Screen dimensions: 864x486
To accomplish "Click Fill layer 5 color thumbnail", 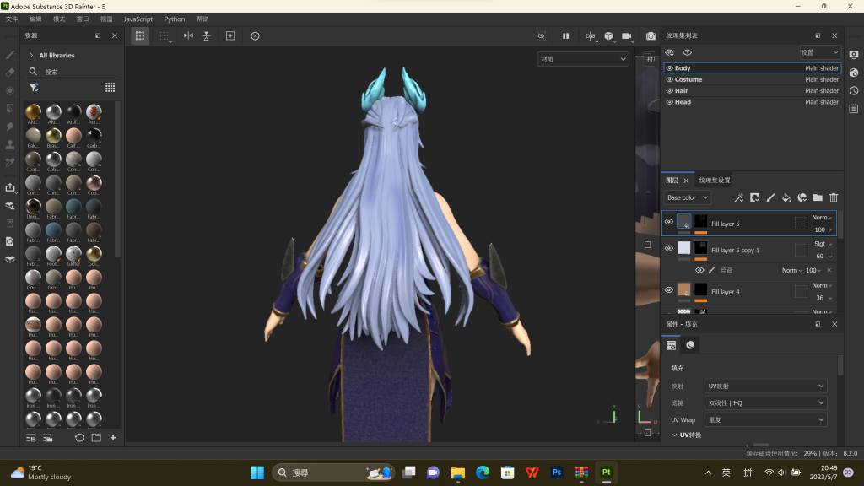I will 683,222.
